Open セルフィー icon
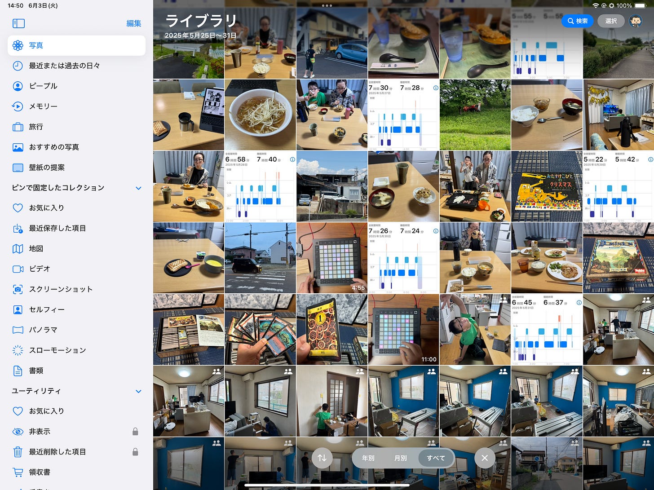This screenshot has width=654, height=490. pyautogui.click(x=18, y=309)
